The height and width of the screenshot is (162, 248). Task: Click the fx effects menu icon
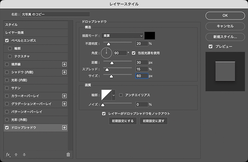[x=8, y=154]
